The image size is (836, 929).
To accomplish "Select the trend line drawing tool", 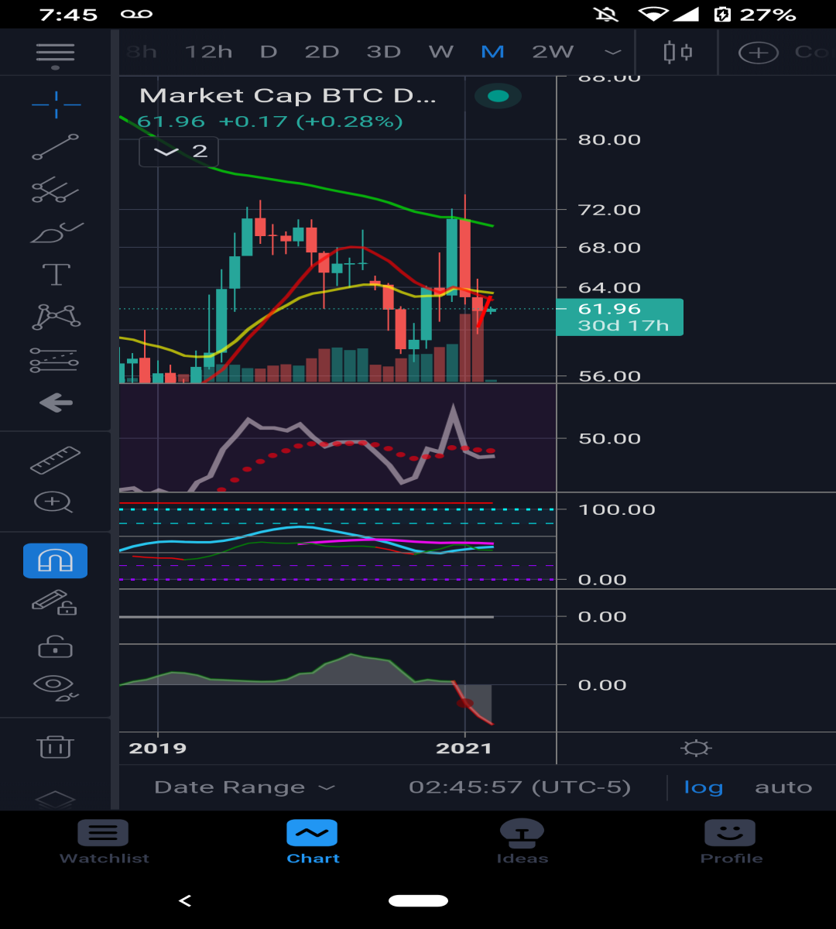I will pyautogui.click(x=56, y=146).
